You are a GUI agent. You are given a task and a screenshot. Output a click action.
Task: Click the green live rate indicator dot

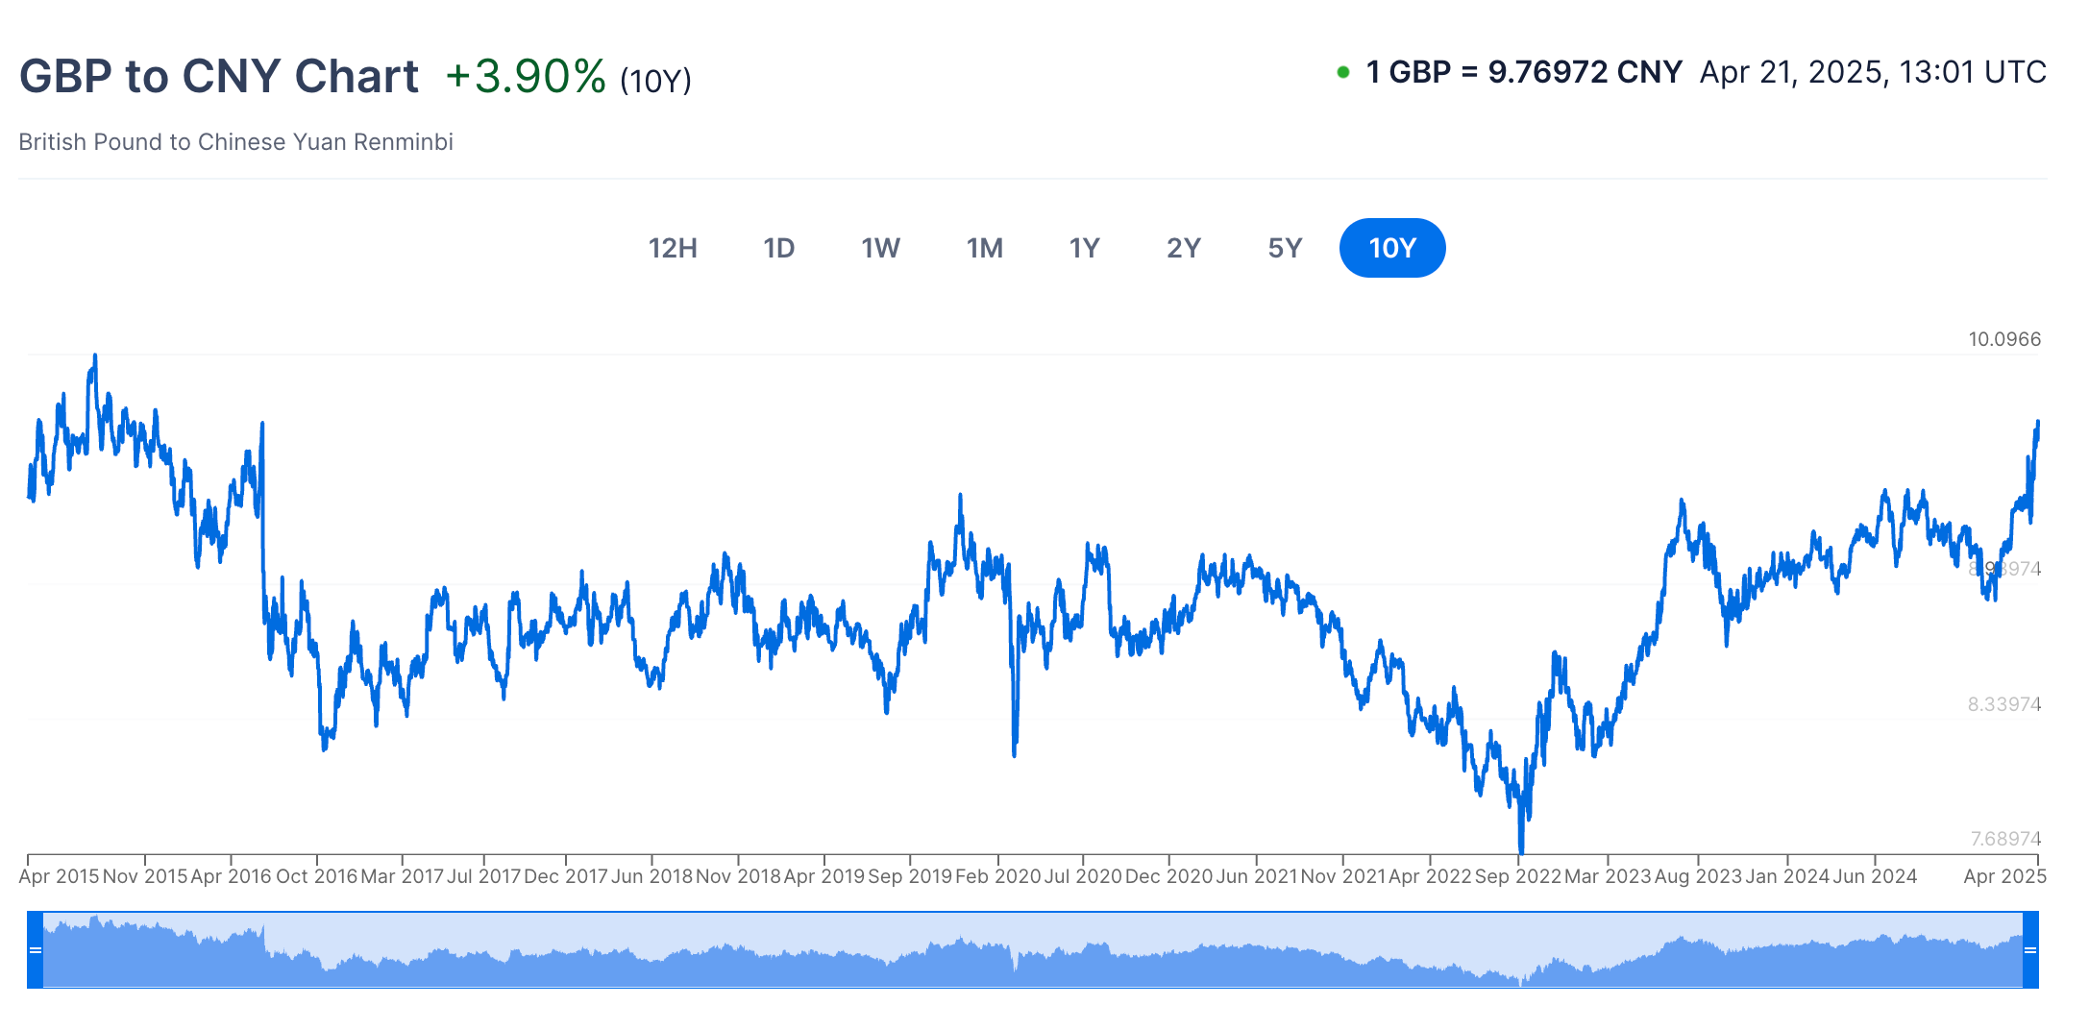(1343, 72)
